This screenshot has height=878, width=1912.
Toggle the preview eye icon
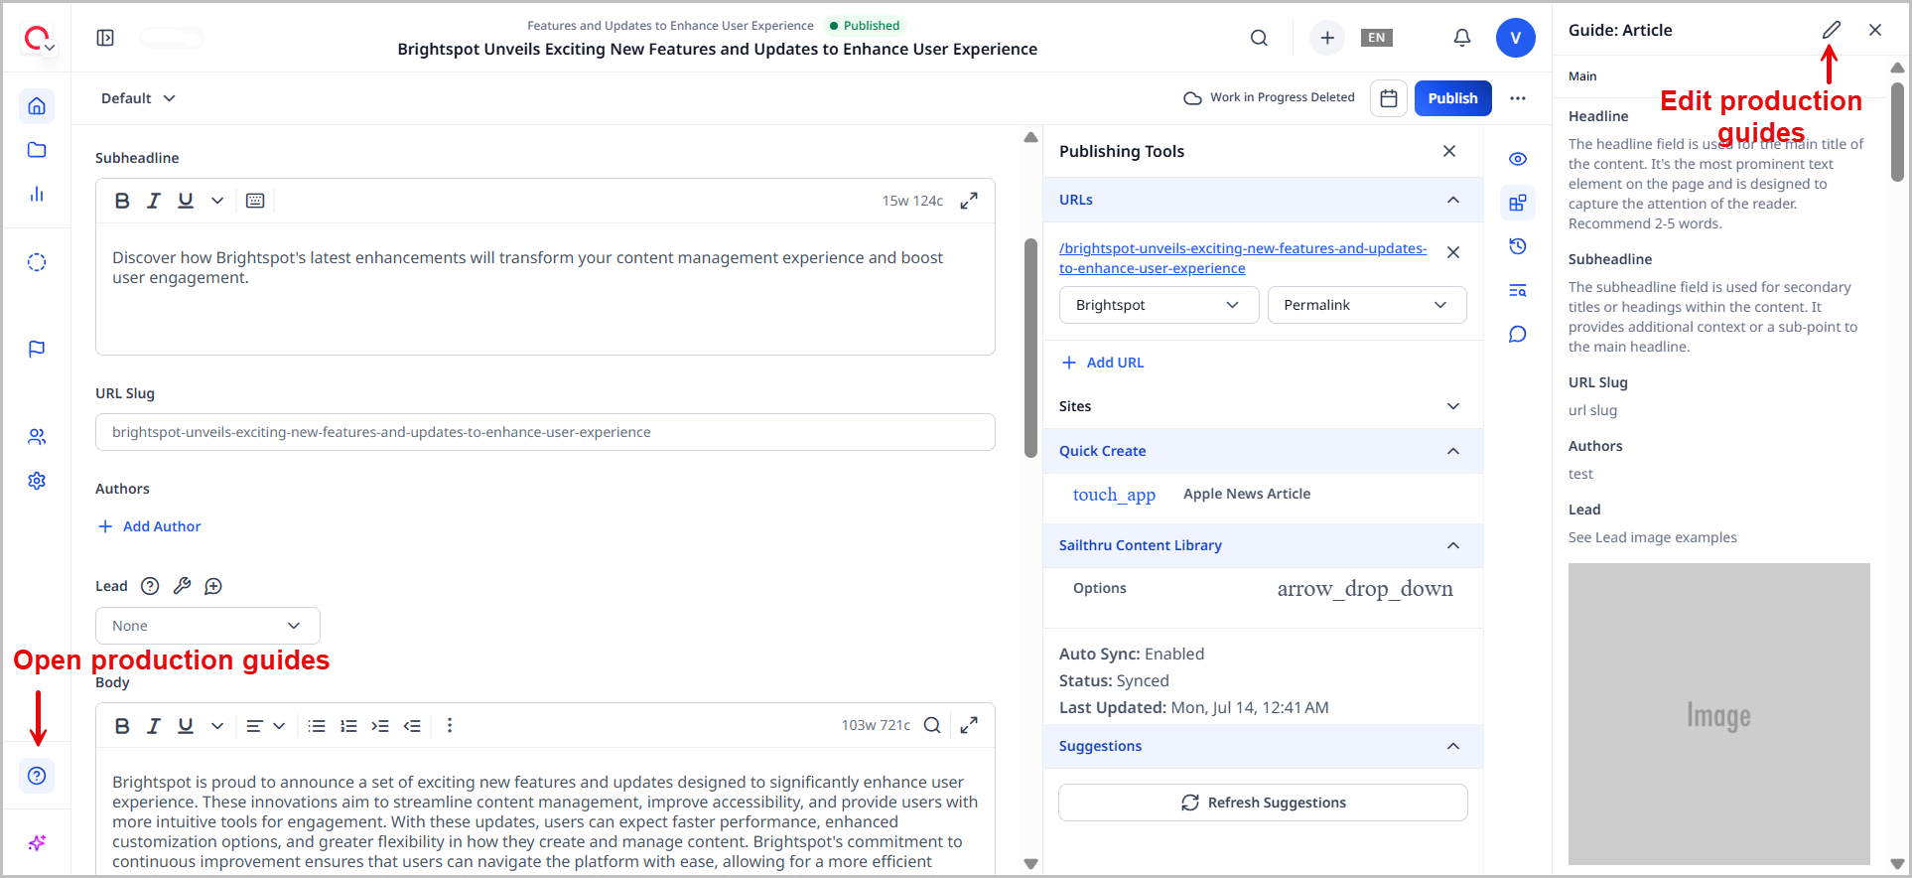pos(1517,159)
